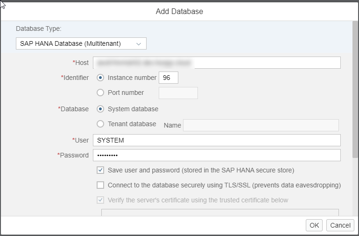Click the OK button

pos(314,225)
